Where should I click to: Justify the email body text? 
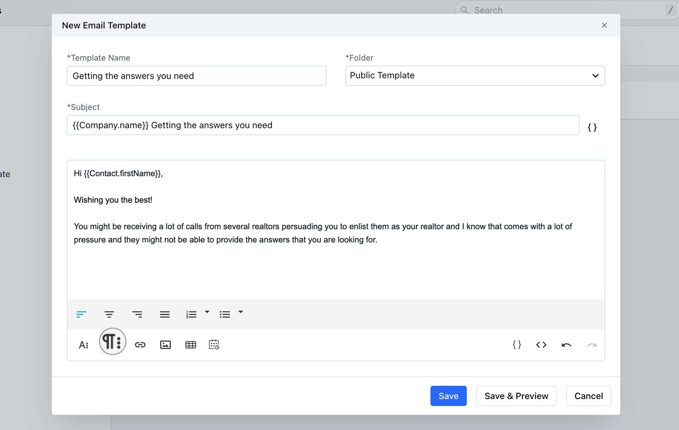165,314
